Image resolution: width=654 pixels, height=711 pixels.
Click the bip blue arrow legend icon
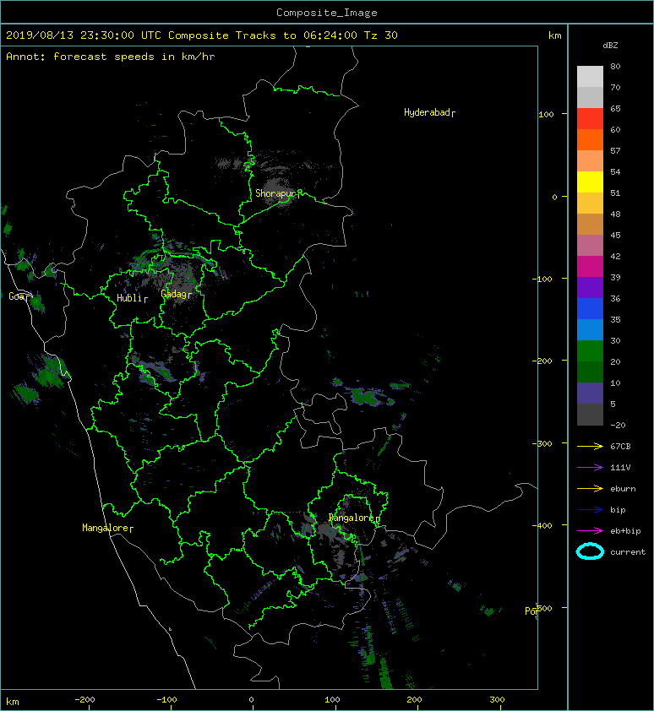[x=590, y=510]
